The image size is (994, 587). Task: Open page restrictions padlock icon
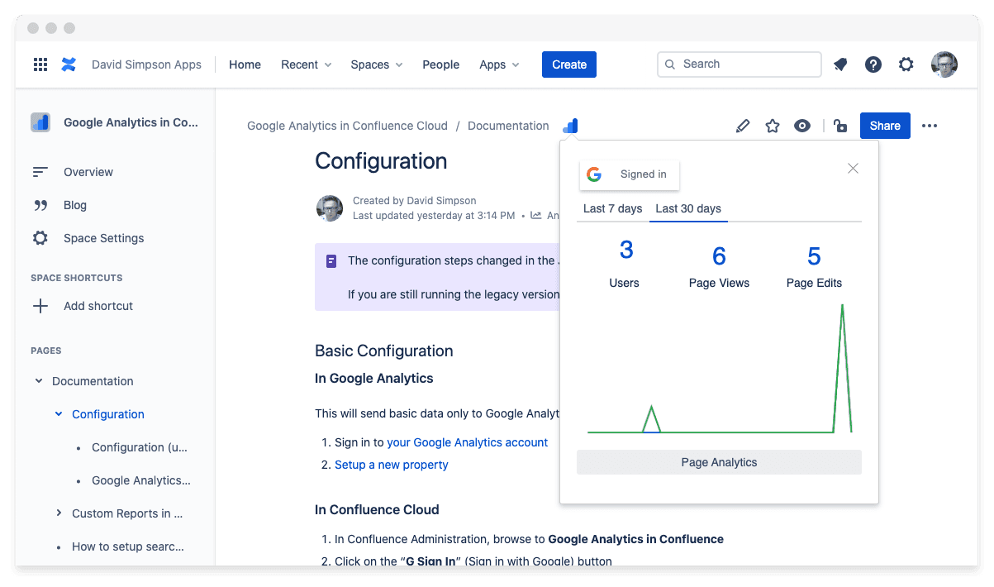coord(840,126)
